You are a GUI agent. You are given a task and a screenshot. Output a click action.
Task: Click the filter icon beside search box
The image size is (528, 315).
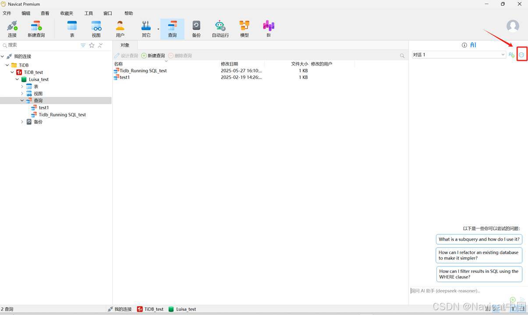pos(83,45)
